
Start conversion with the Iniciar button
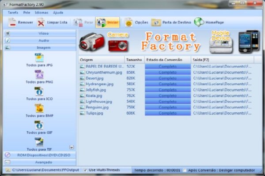[107, 22]
